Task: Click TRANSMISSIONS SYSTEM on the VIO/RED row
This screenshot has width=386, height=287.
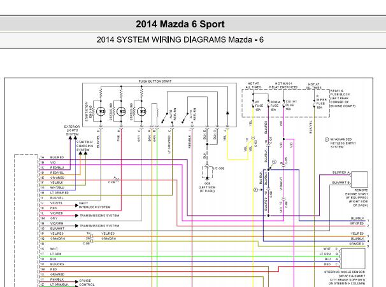Action: pyautogui.click(x=99, y=216)
